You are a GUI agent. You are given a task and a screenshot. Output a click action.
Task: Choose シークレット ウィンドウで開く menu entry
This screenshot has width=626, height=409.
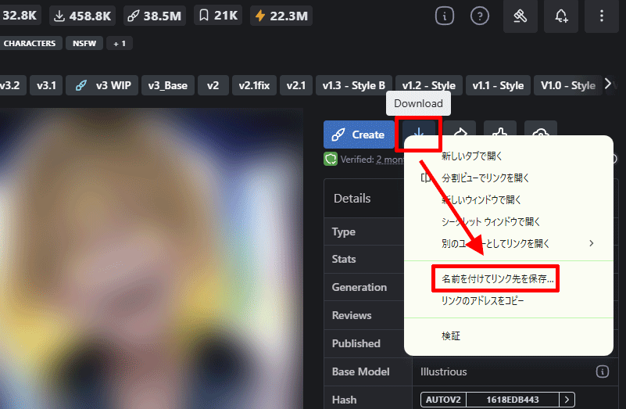point(508,221)
